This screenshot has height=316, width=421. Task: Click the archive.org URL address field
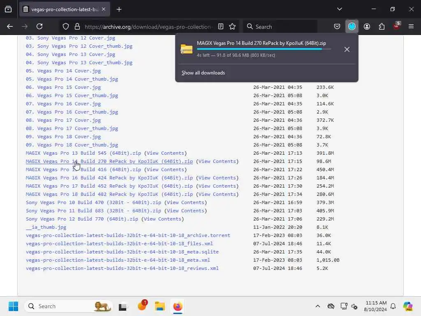pyautogui.click(x=148, y=27)
